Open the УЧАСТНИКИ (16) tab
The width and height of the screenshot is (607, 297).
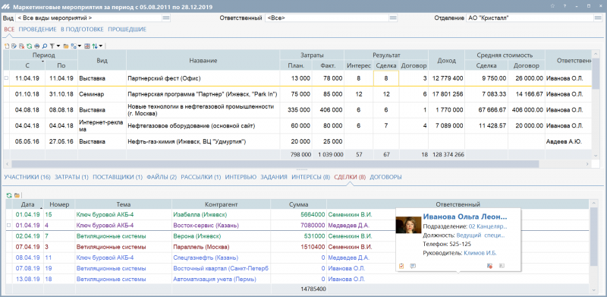[x=27, y=177]
